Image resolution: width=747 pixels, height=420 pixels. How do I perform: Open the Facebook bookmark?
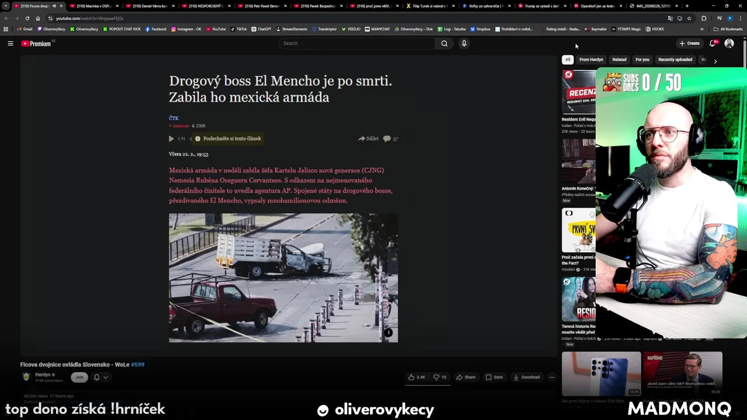click(x=156, y=29)
